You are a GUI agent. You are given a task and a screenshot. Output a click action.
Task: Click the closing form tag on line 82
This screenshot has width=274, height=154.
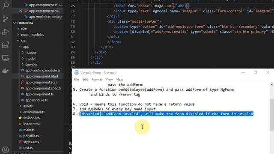click(x=114, y=42)
